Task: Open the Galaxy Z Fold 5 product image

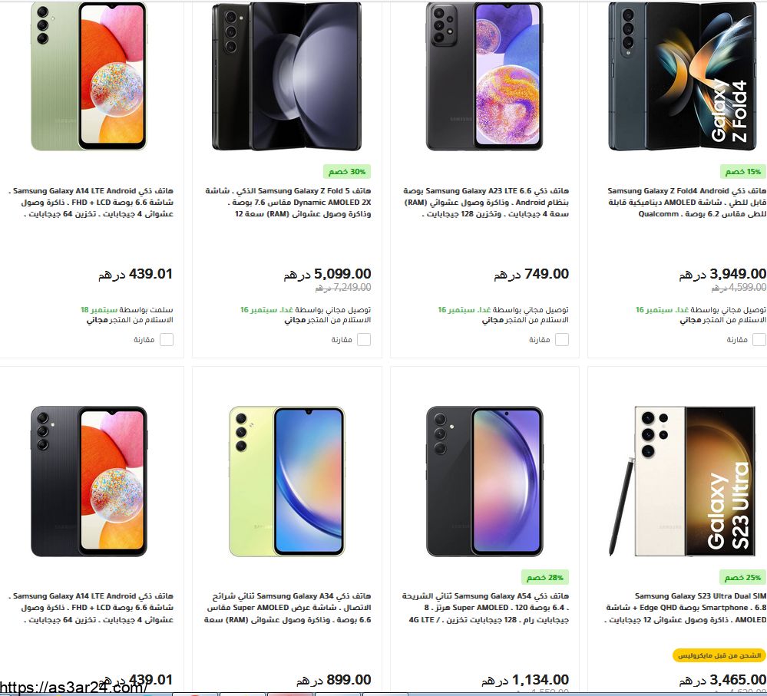Action: [286, 76]
